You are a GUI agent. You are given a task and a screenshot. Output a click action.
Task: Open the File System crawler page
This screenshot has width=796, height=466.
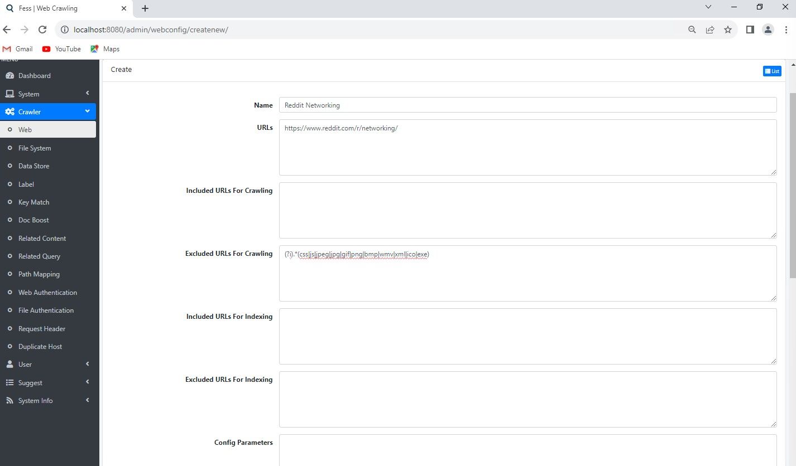(35, 148)
